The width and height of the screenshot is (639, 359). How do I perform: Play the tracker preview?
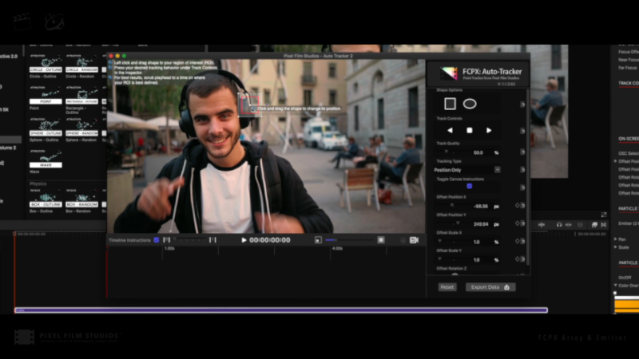[244, 240]
